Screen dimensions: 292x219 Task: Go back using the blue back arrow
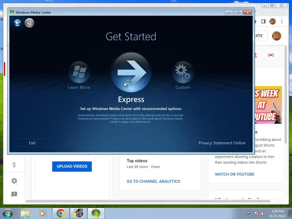(17, 23)
